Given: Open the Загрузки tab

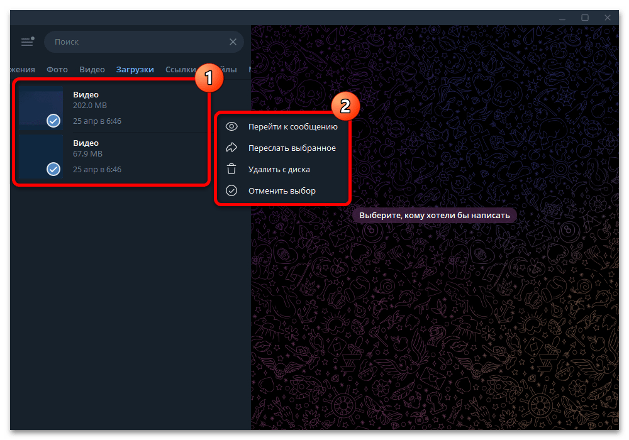Looking at the screenshot, I should click(x=135, y=69).
